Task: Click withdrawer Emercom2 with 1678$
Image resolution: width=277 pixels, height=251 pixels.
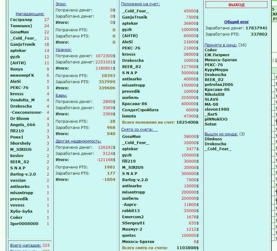Action: coord(133,217)
